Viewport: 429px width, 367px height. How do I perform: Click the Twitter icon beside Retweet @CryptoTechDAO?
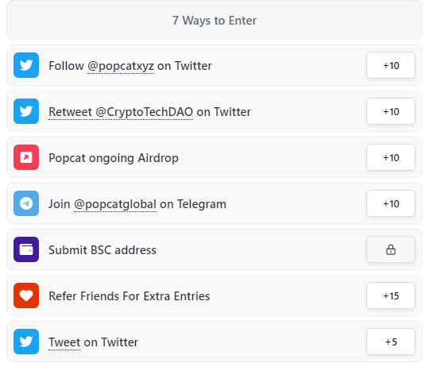coord(26,111)
